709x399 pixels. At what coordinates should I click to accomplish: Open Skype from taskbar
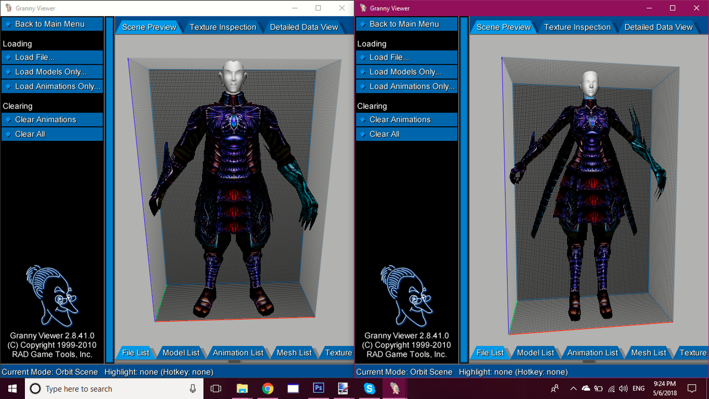(x=369, y=388)
